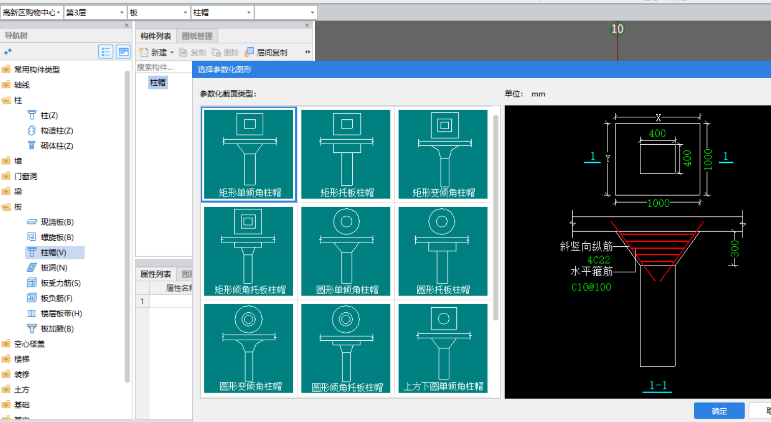The height and width of the screenshot is (422, 771).
Task: Expand the 门窗洞 folder
Action: (6, 176)
